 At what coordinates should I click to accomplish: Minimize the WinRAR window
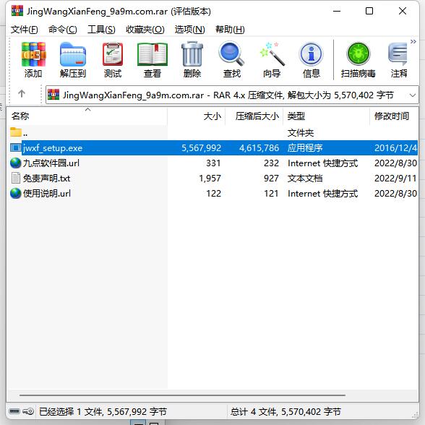tap(337, 11)
